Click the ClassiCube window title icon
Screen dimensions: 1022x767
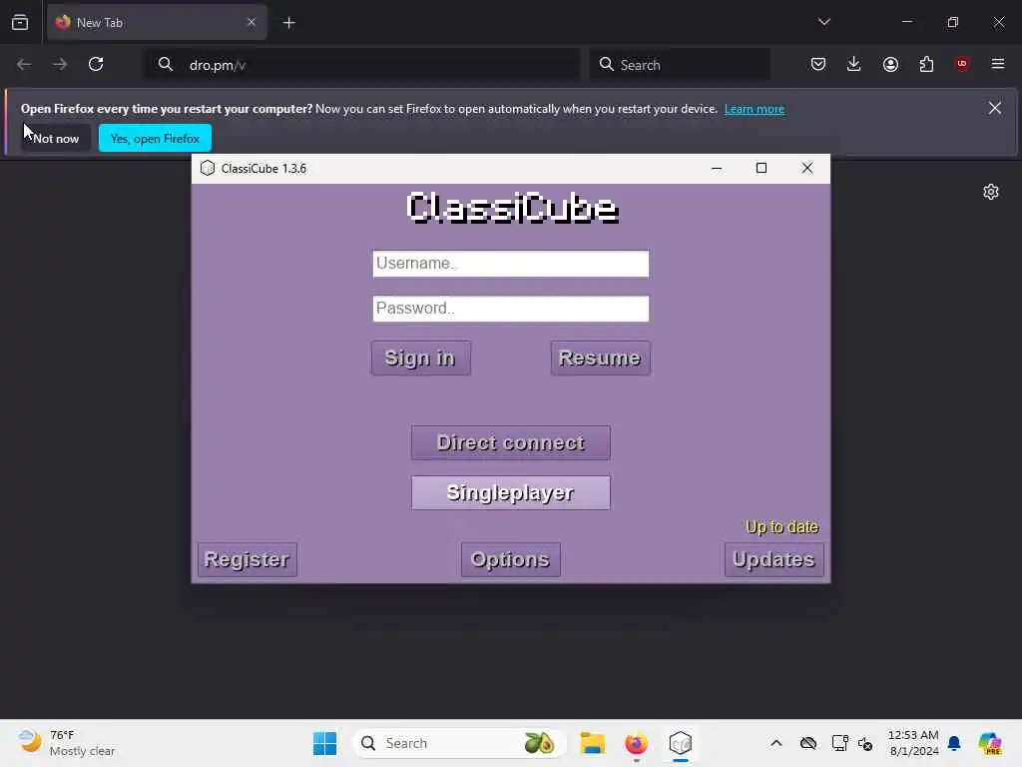click(x=208, y=168)
